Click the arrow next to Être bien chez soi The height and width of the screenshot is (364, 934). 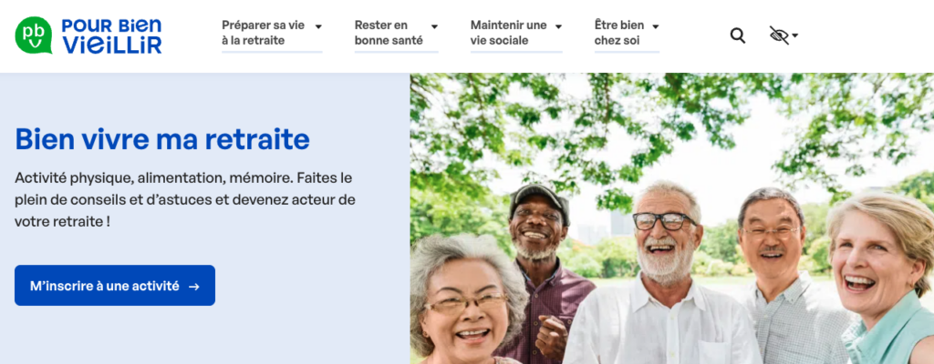pyautogui.click(x=655, y=26)
